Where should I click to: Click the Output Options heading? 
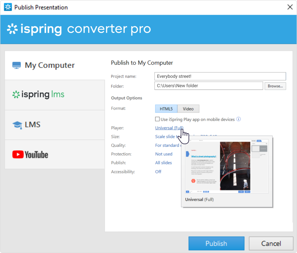click(126, 98)
